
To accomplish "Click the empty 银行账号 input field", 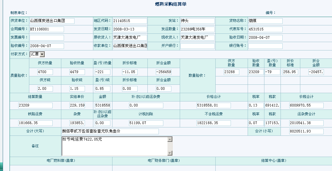I will tap(265, 46).
